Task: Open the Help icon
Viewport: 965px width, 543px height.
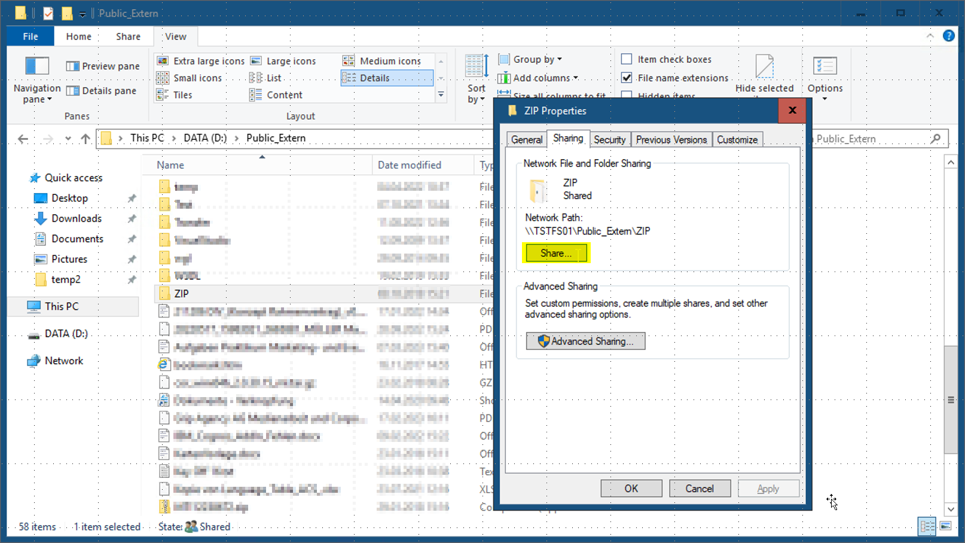Action: pos(949,36)
